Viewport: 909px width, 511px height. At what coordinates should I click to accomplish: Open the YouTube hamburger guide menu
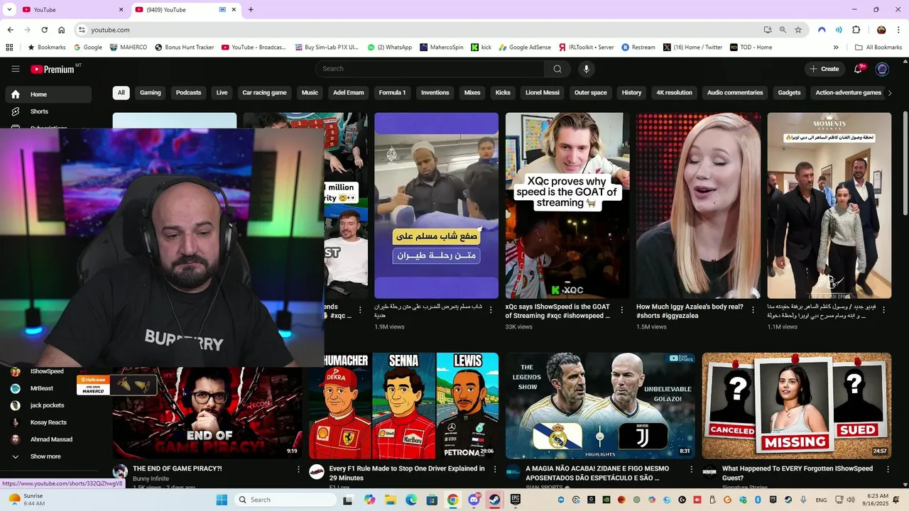[15, 69]
